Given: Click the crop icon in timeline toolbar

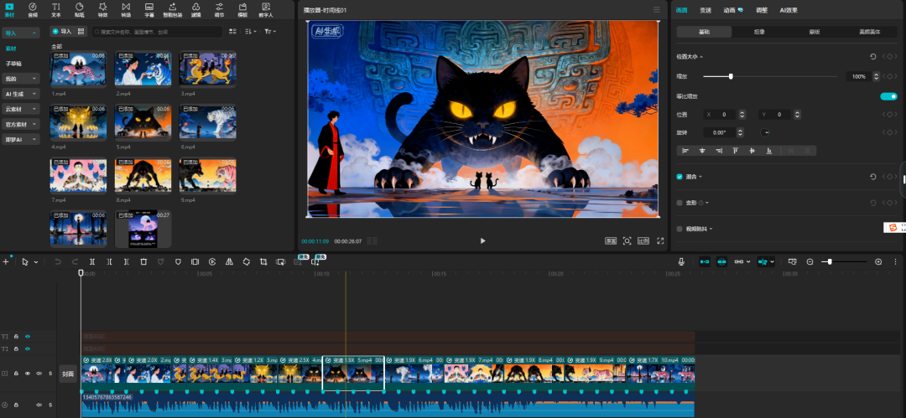Looking at the screenshot, I should point(263,261).
